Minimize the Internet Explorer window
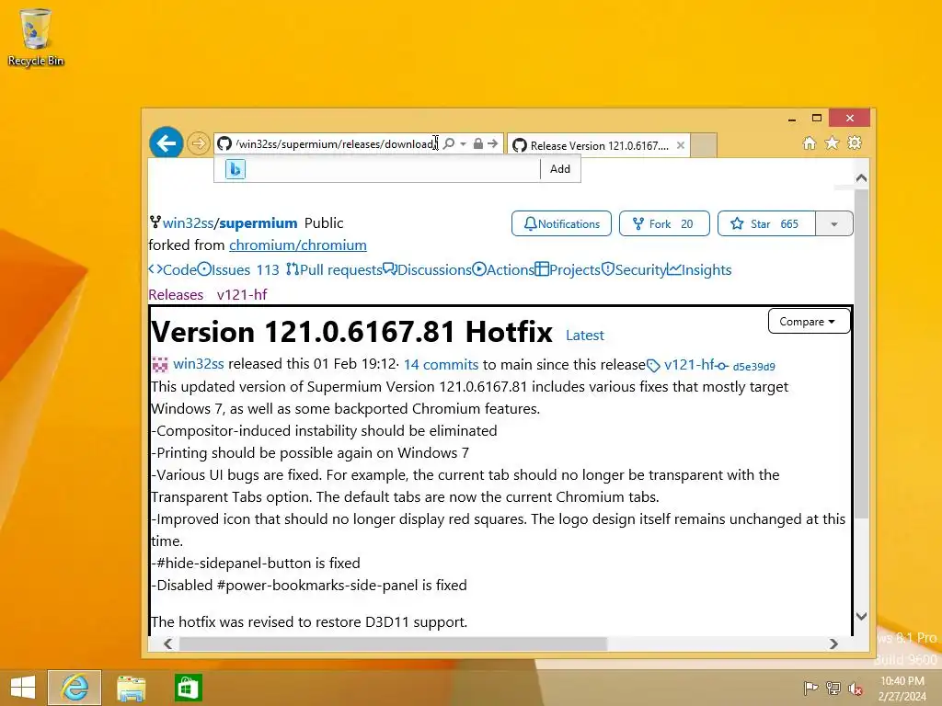This screenshot has height=706, width=942. [792, 119]
